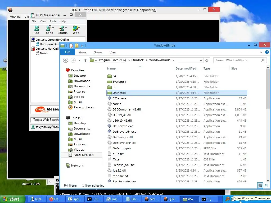Expand the ribbon with the chevron arrow

261,52
